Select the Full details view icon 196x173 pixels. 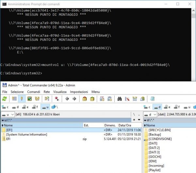tap(22, 99)
